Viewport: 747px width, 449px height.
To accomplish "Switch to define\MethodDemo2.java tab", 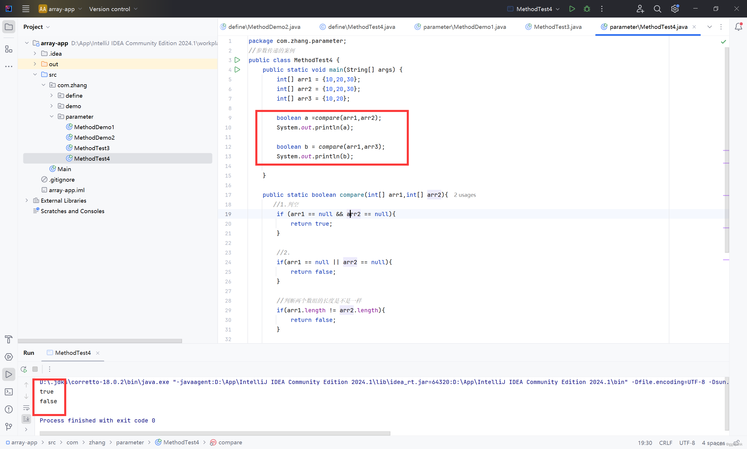I will [261, 27].
